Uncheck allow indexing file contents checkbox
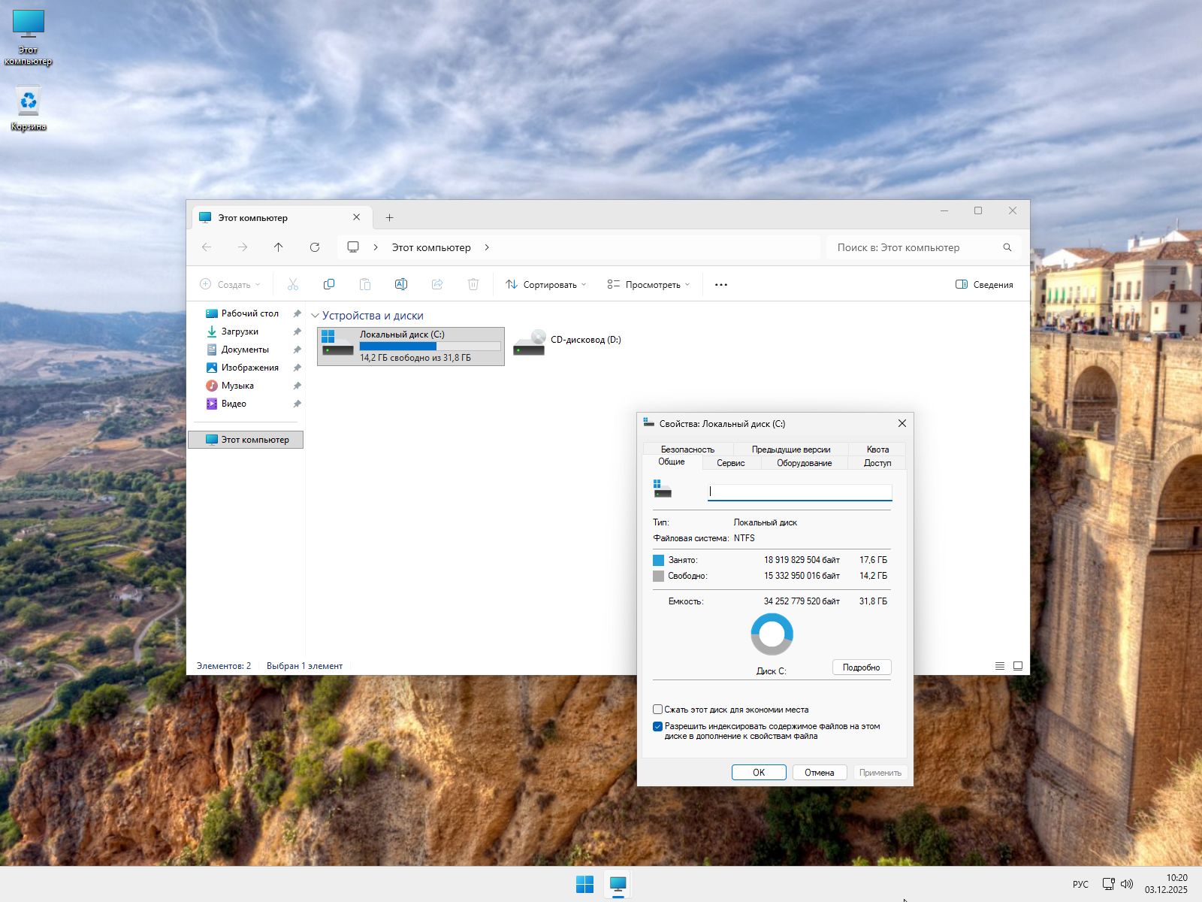1202x902 pixels. (x=658, y=727)
